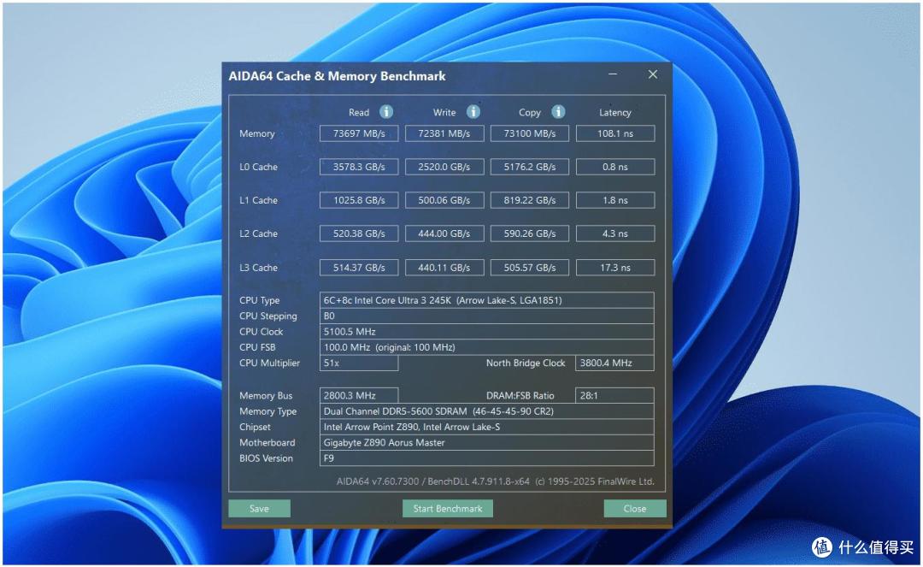Viewport: 923px width, 567px height.
Task: Click the Memory row label
Action: [257, 133]
